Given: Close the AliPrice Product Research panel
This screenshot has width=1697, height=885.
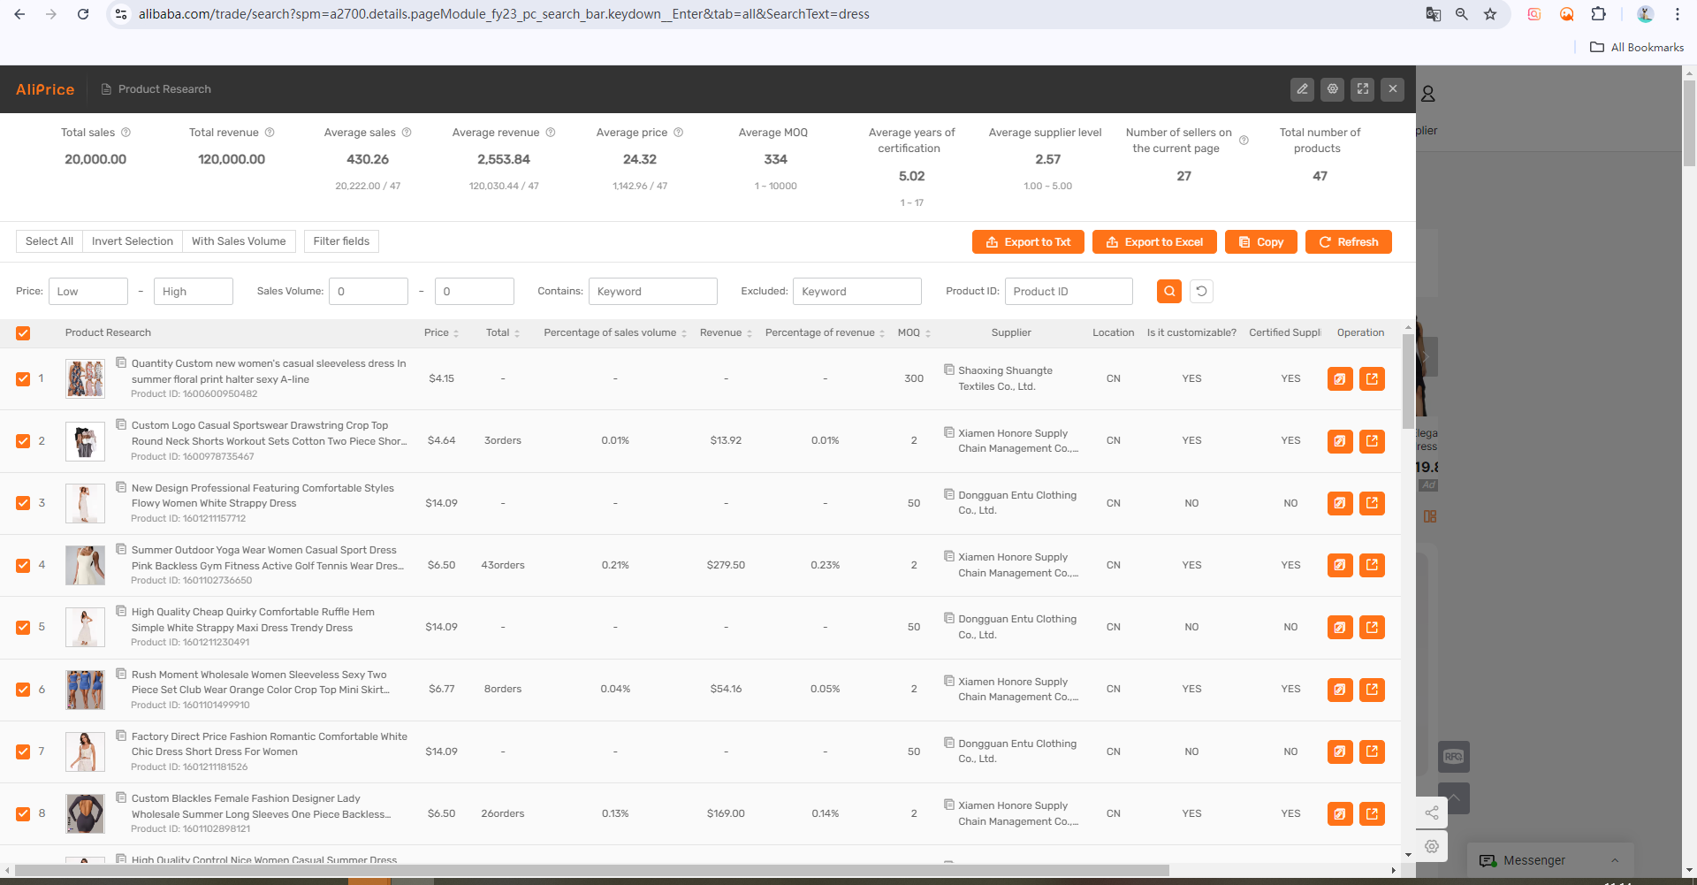Looking at the screenshot, I should [x=1393, y=89].
